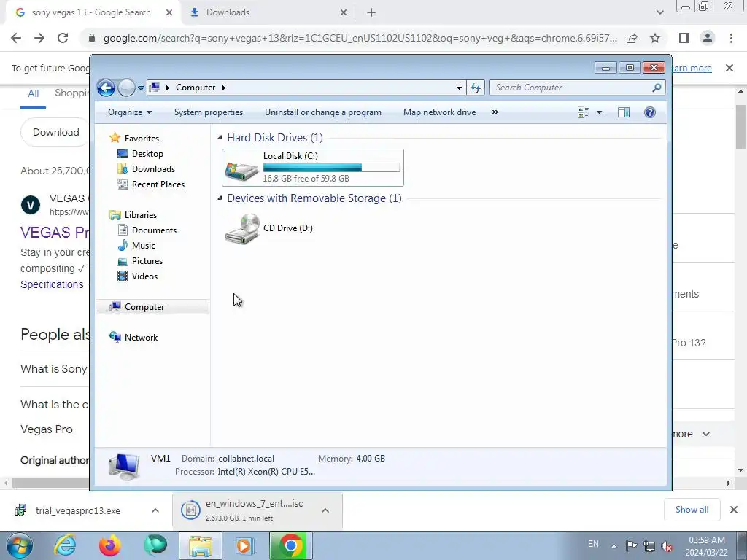Collapse the Hard Disk Drives group
The height and width of the screenshot is (560, 747).
pyautogui.click(x=220, y=138)
